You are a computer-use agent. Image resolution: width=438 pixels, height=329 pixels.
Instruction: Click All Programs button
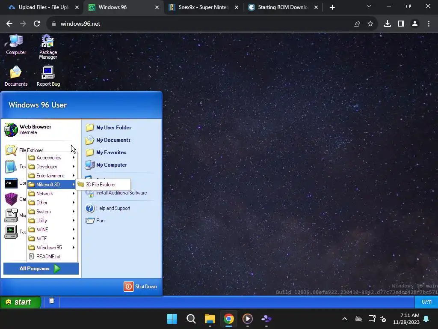[41, 269]
